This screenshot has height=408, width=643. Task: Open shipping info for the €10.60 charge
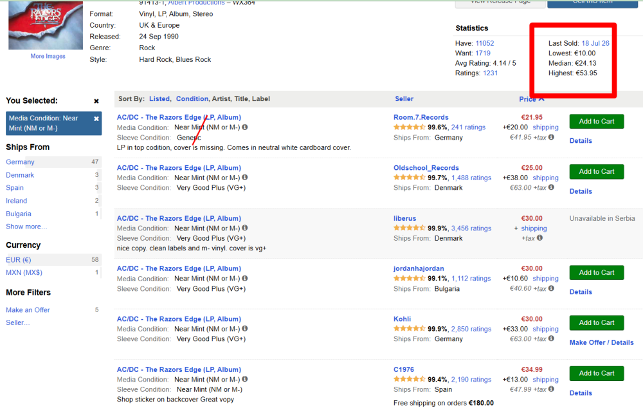click(x=545, y=278)
